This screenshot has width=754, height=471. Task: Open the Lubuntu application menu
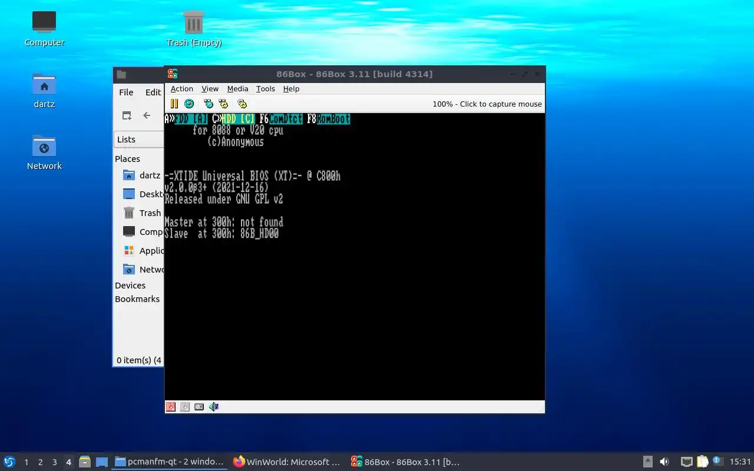point(9,462)
